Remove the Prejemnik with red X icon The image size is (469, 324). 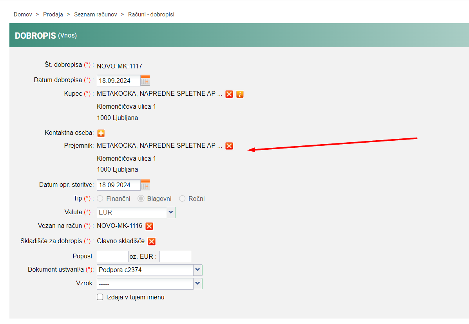click(229, 146)
